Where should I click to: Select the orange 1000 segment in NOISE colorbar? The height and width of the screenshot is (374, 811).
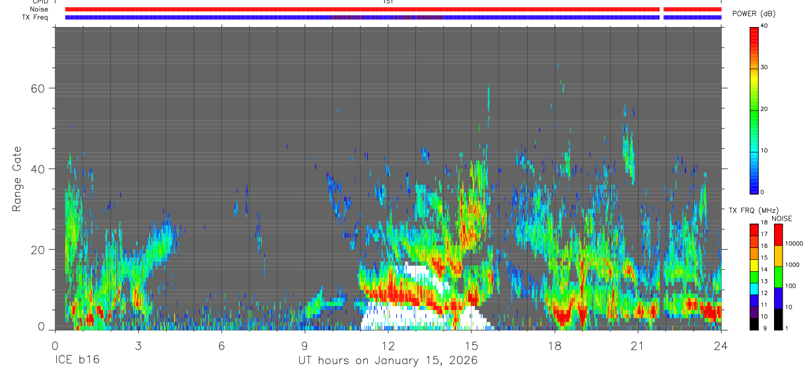pyautogui.click(x=778, y=256)
